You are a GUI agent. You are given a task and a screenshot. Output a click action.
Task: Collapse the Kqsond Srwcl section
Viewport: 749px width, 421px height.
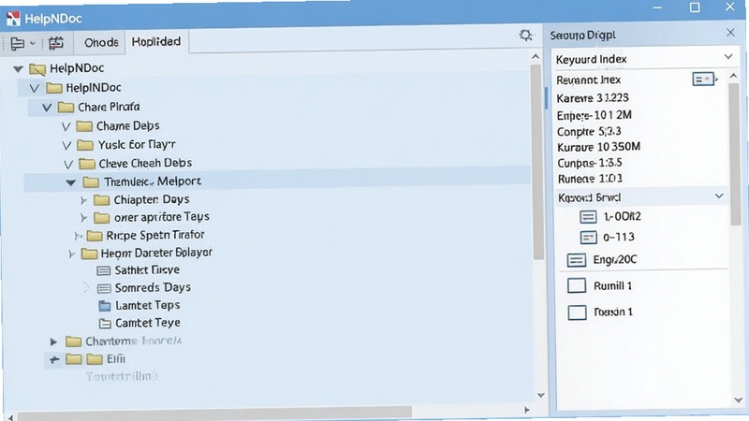[719, 196]
